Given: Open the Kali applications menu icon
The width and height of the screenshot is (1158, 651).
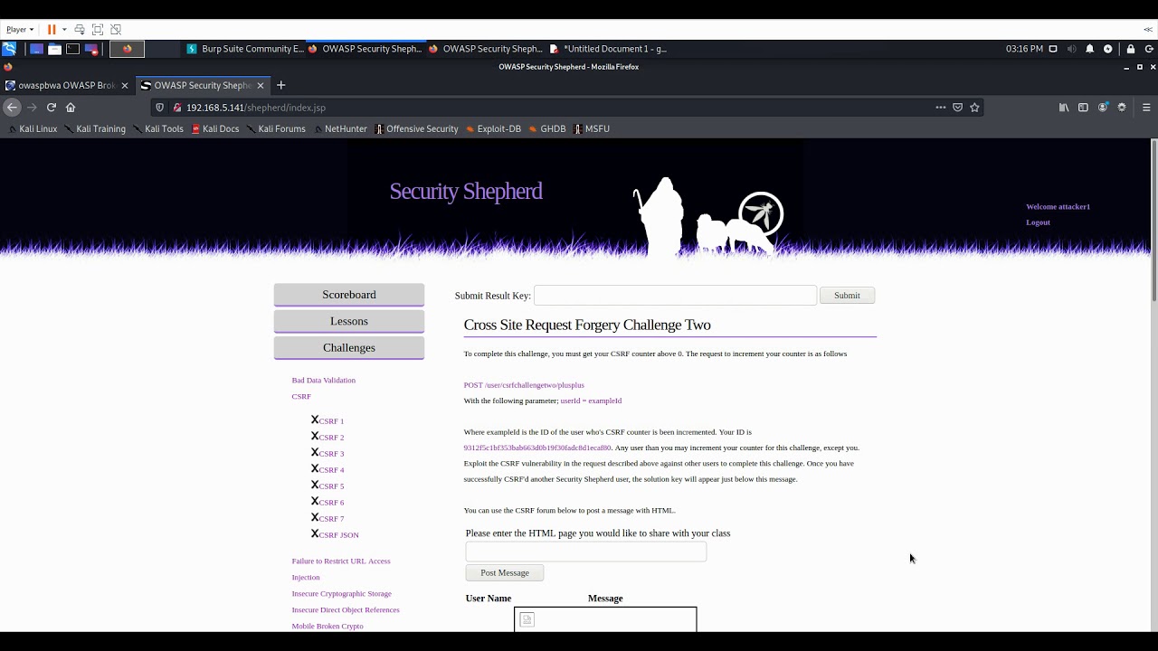Looking at the screenshot, I should [9, 49].
